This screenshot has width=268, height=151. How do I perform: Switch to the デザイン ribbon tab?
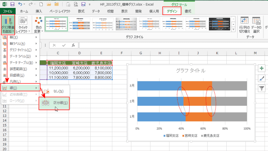(x=172, y=11)
